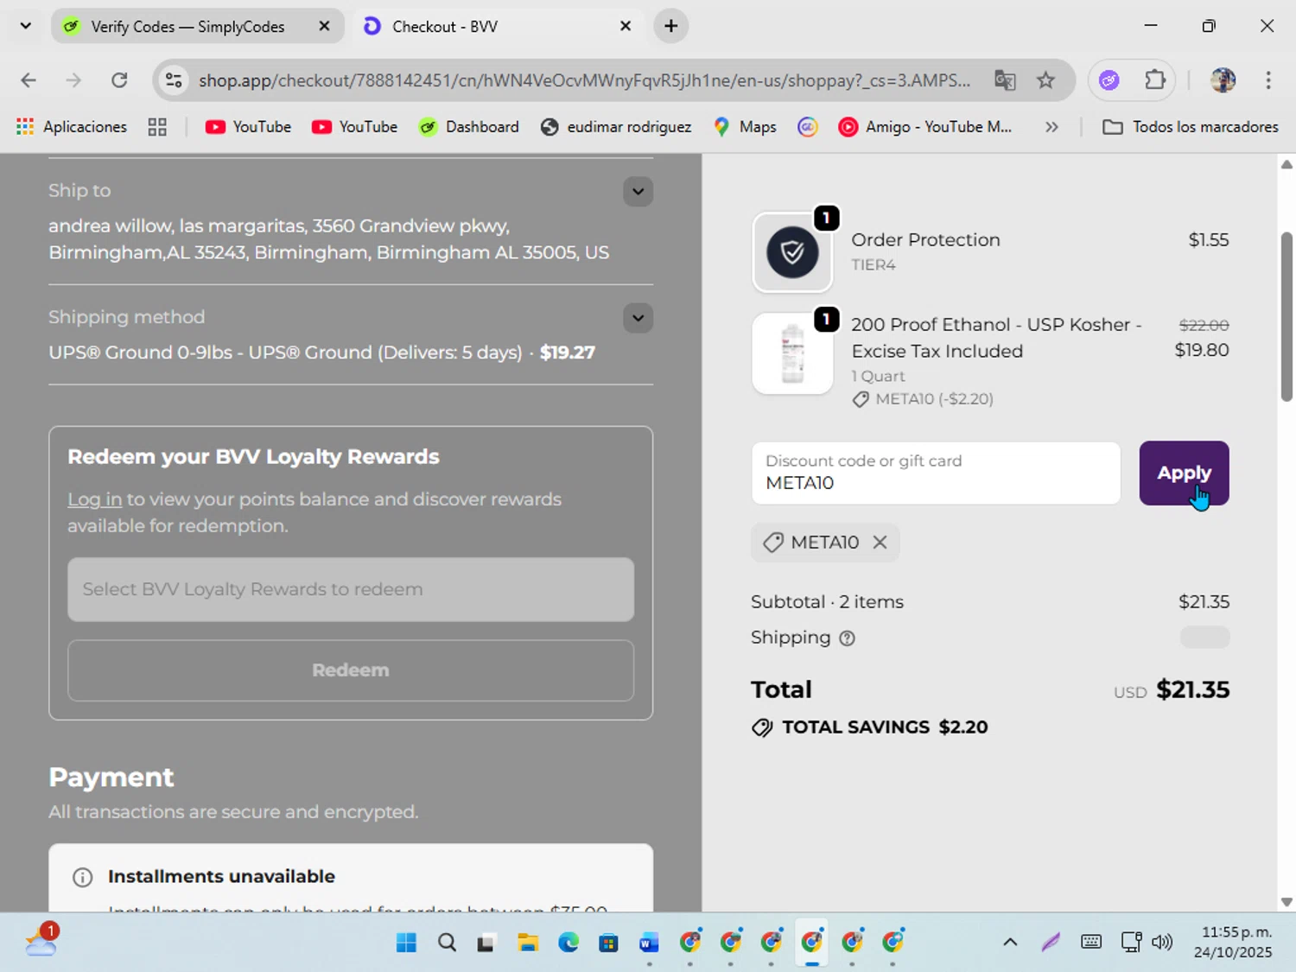Focus the Discount code or gift card field
The image size is (1296, 972).
(x=936, y=473)
